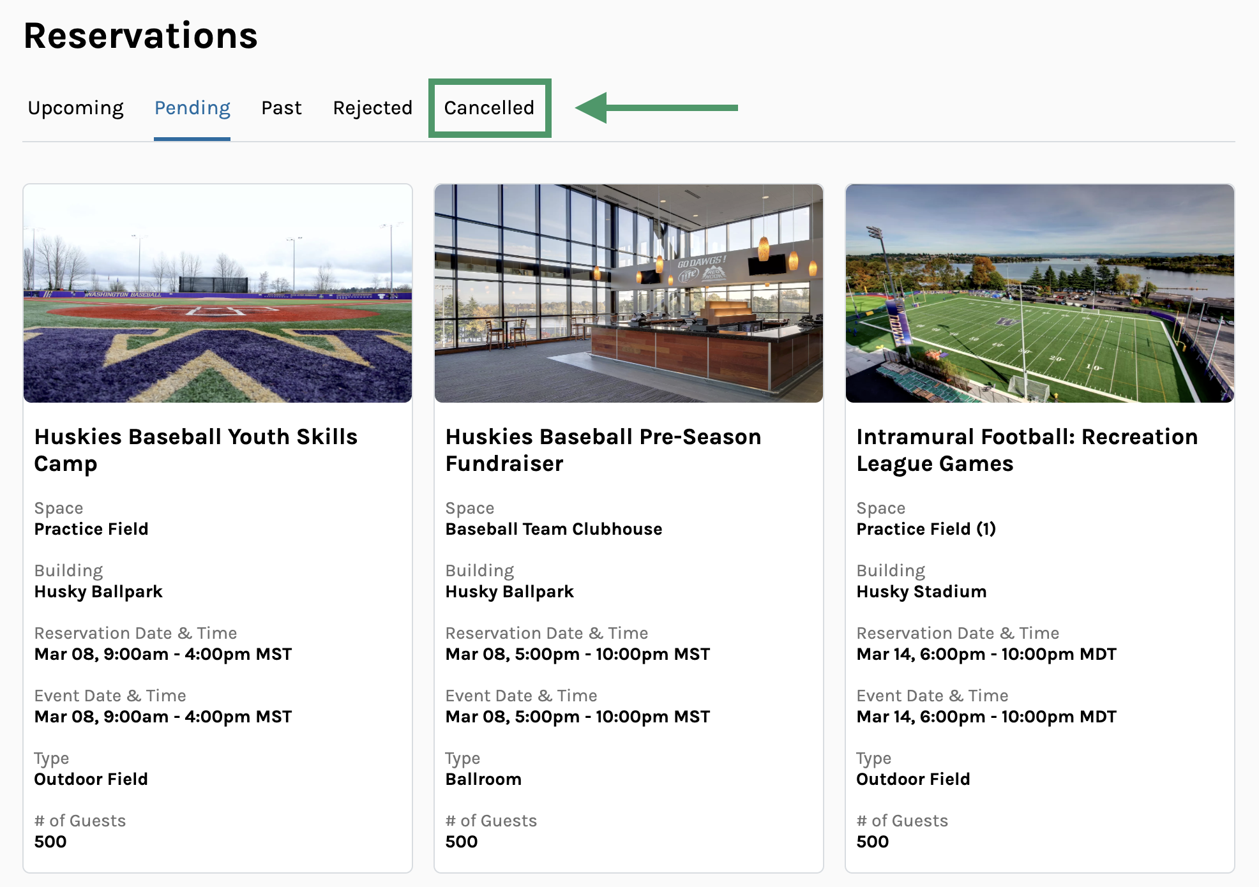Click Husky Stadium building name
Image resolution: width=1259 pixels, height=887 pixels.
click(x=921, y=592)
